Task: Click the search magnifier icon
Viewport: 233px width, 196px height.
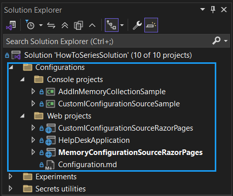Action: tap(216, 41)
